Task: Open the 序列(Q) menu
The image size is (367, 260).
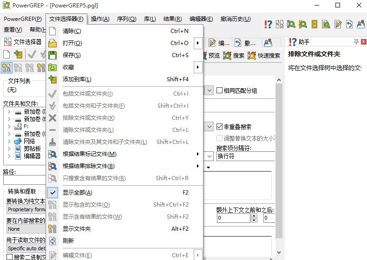Action: pos(127,19)
